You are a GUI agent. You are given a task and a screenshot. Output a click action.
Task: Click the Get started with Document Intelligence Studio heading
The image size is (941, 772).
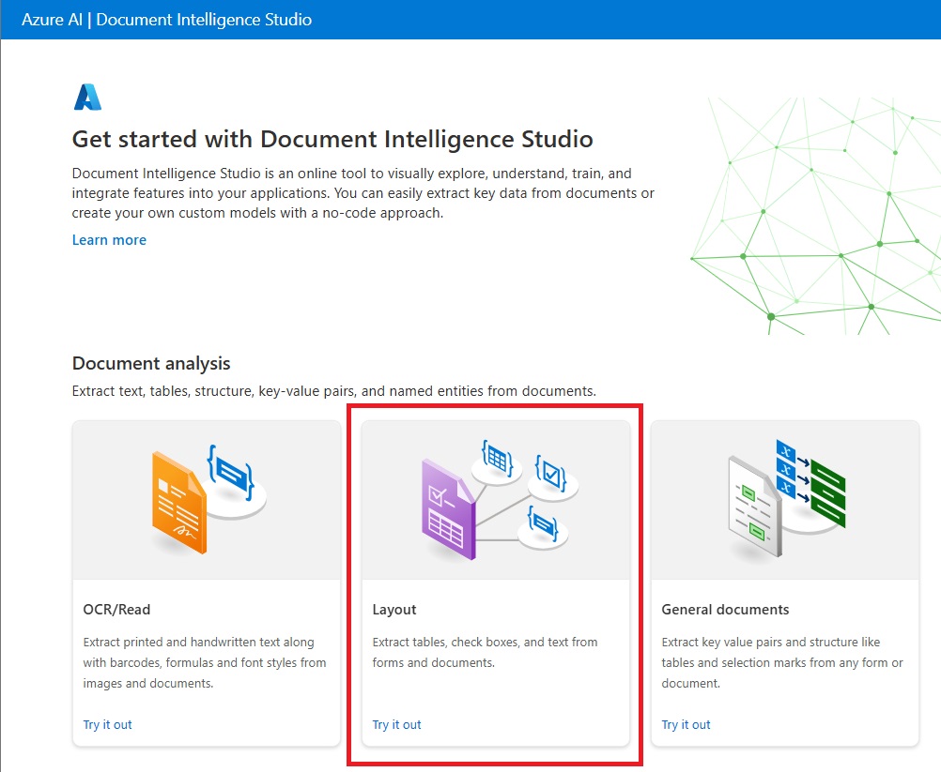(x=332, y=139)
